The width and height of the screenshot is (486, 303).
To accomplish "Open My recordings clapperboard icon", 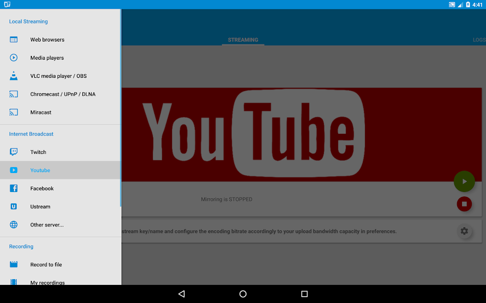I will (x=13, y=282).
